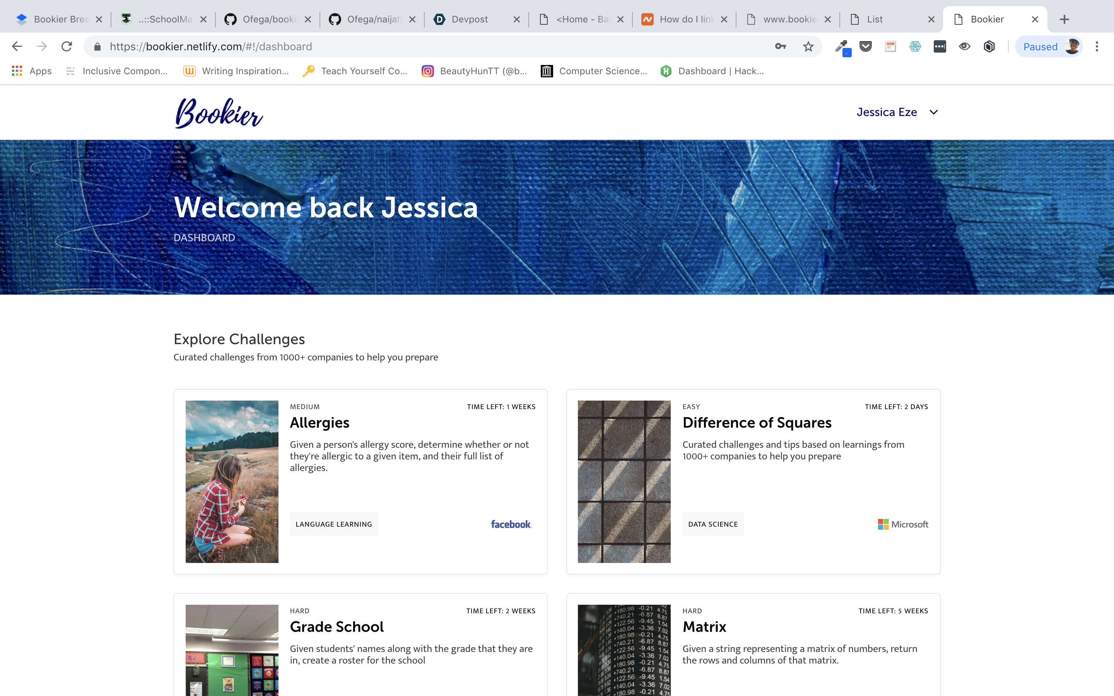
Task: Click the Bookier logo
Action: click(219, 113)
